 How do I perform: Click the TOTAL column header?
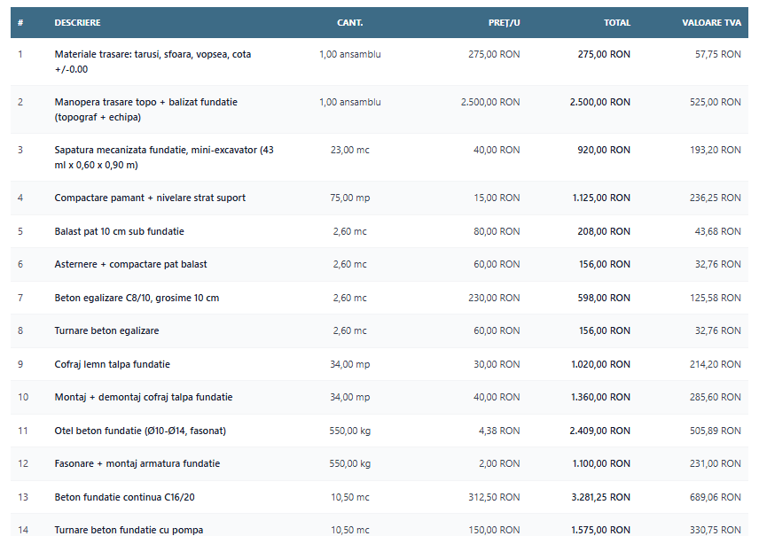[617, 23]
